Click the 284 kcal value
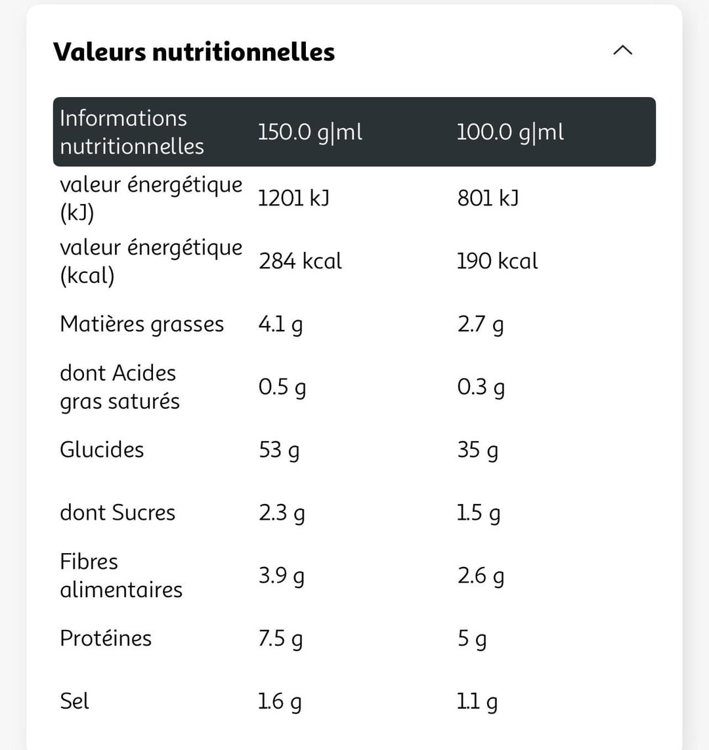This screenshot has height=750, width=709. pyautogui.click(x=301, y=261)
